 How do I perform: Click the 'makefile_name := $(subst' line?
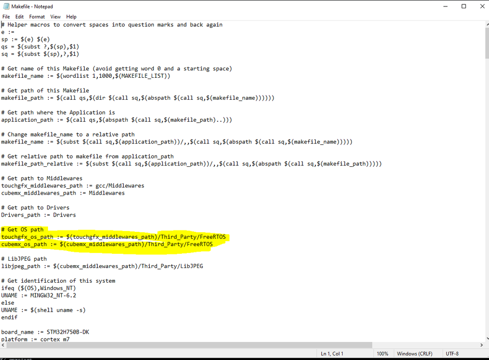pyautogui.click(x=177, y=142)
